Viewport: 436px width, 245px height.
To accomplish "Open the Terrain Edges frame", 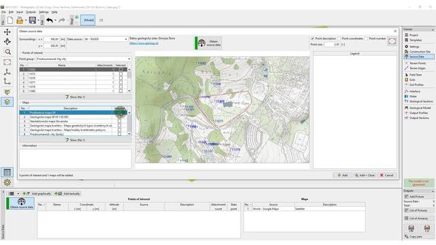I will point(417,68).
